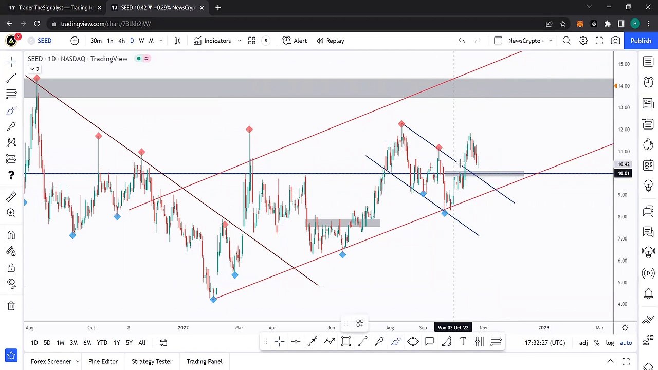The width and height of the screenshot is (658, 370).
Task: Open go to date calendar icon
Action: click(163, 343)
